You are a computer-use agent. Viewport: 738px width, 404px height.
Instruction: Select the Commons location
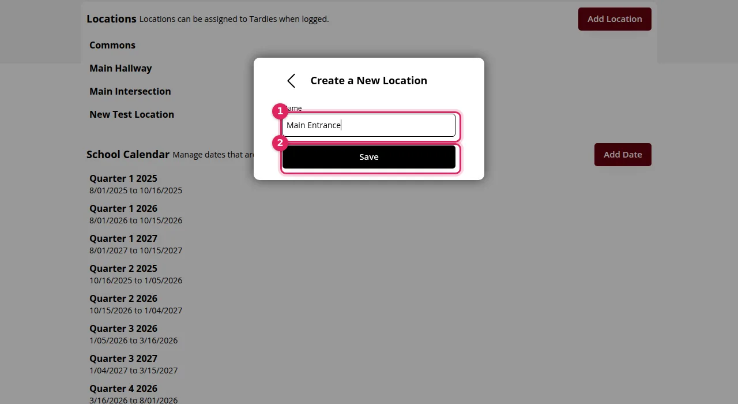point(112,45)
